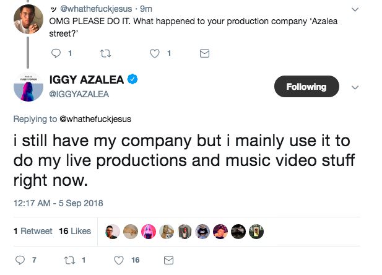This screenshot has height=275, width=382.
Task: Click the @whathefuckjesus link in Replying to
Action: pyautogui.click(x=95, y=118)
